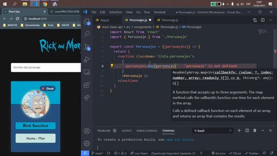The height and width of the screenshot is (156, 277).
Task: Click the VS Code logo menu icon
Action: pos(85,12)
